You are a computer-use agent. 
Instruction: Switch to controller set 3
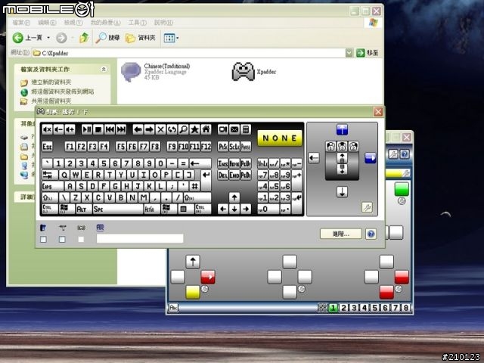point(354,308)
